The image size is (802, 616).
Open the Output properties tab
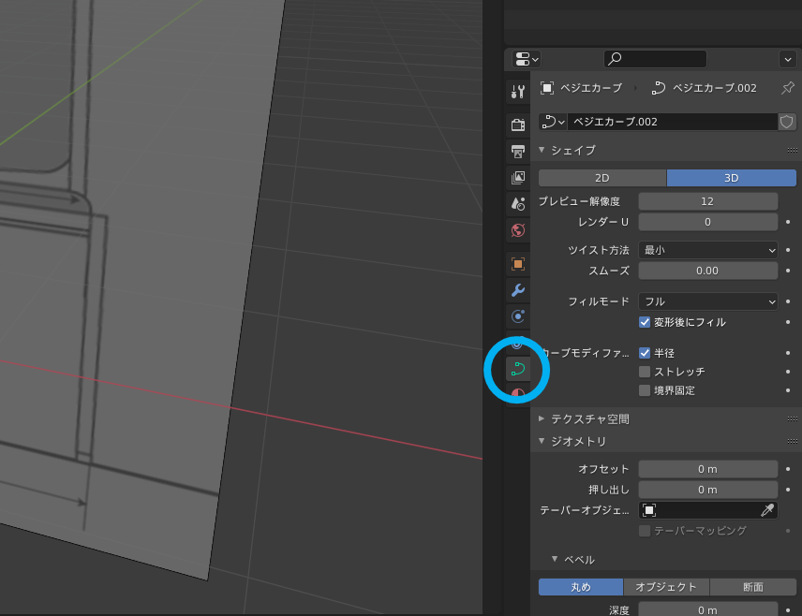pyautogui.click(x=517, y=151)
